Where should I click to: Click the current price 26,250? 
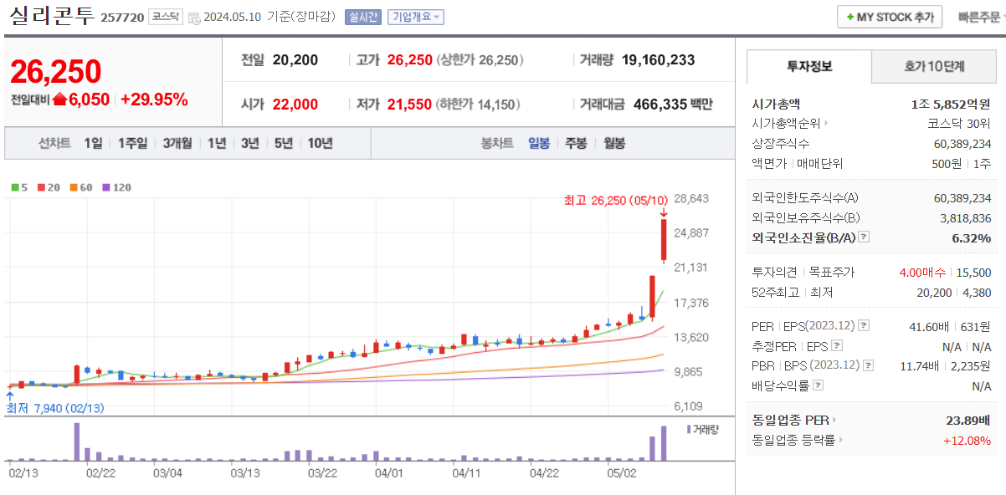55,72
